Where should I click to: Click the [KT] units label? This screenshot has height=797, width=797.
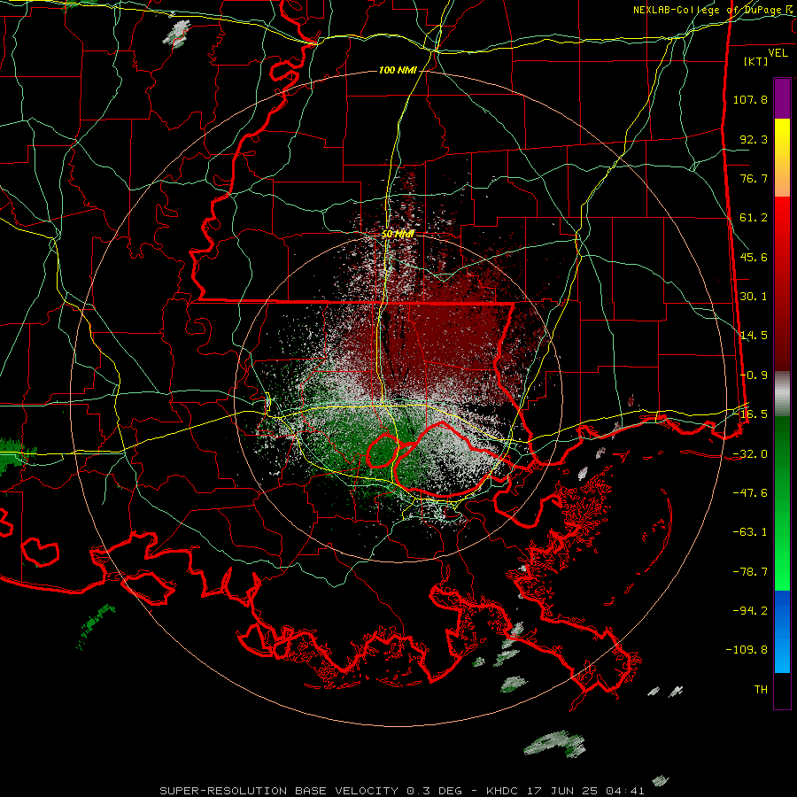(x=755, y=61)
